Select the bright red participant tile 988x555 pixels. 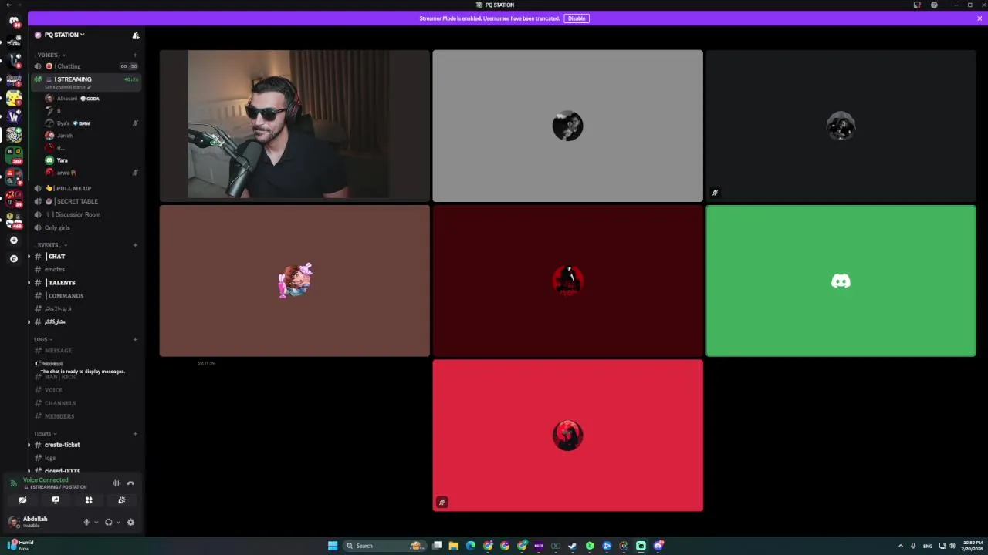567,436
